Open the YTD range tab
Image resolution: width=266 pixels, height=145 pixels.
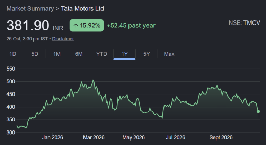point(101,54)
